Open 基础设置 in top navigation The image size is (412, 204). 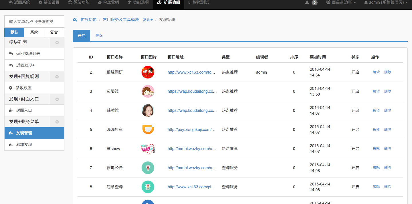[49, 3]
